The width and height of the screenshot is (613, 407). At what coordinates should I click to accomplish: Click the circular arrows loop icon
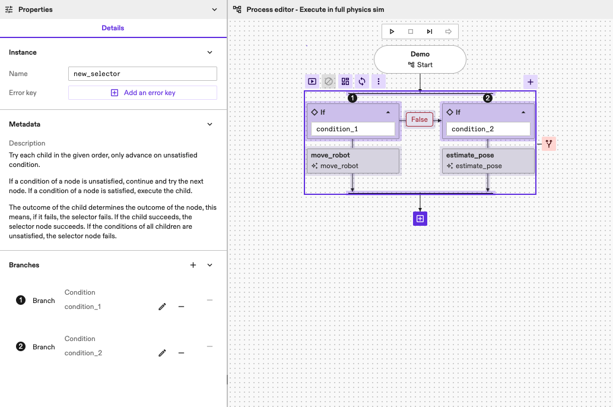coord(361,81)
